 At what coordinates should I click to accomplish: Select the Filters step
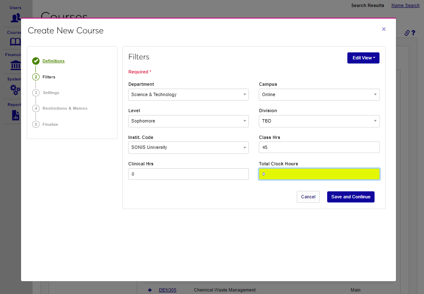[x=49, y=77]
